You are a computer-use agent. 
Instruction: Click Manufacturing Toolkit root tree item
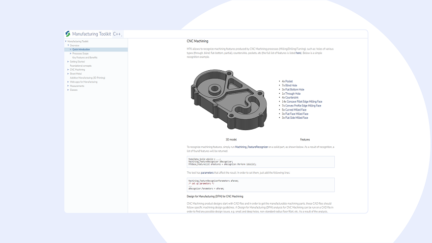(78, 41)
